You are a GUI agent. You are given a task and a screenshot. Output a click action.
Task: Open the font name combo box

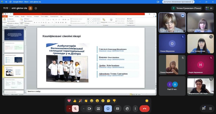click(39, 20)
